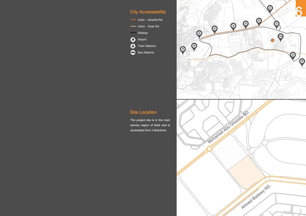Click the orange page number 6 badge
Image resolution: width=306 pixels, height=216 pixels.
(x=299, y=11)
